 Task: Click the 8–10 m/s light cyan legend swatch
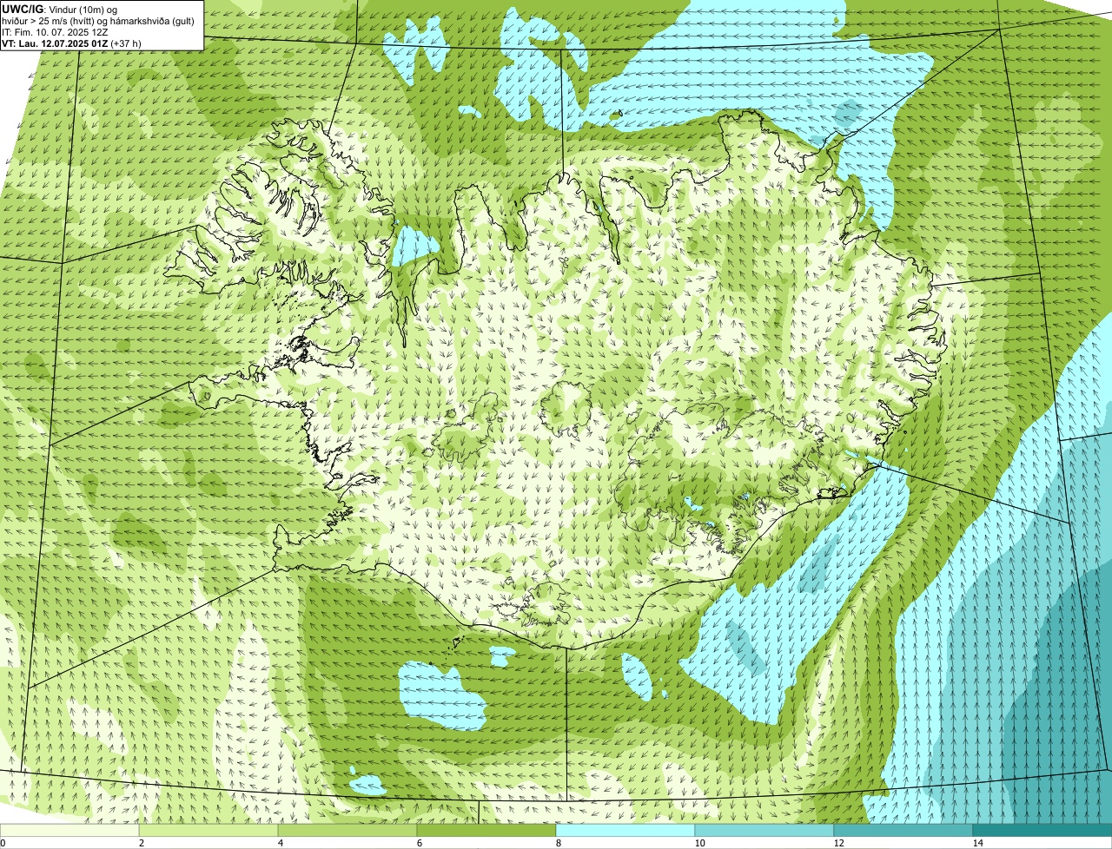coord(625,830)
